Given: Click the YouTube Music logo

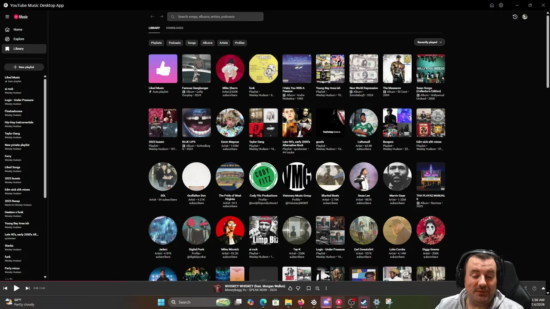Looking at the screenshot, I should 21,17.
